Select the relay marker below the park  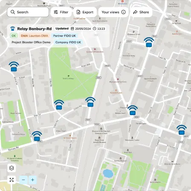59,105
